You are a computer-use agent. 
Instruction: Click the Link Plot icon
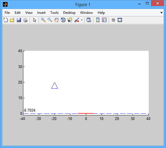(88, 20)
